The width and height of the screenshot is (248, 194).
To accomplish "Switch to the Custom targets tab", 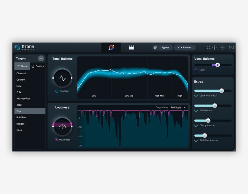I will click(x=38, y=66).
